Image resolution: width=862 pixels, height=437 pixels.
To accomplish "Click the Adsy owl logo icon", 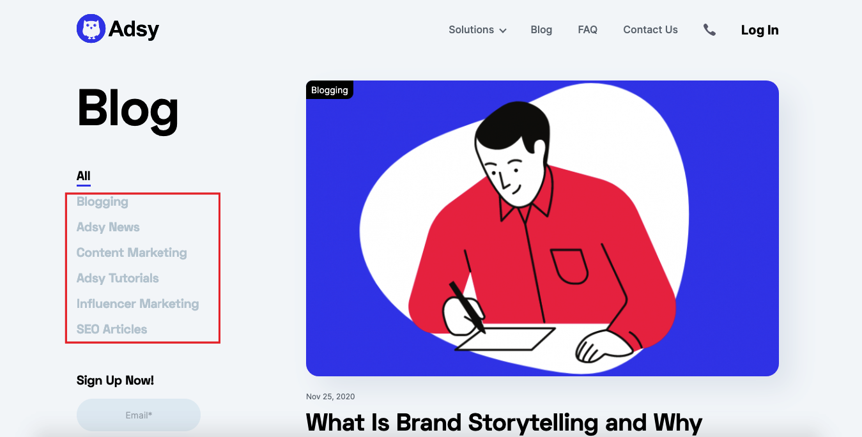I will [x=91, y=29].
